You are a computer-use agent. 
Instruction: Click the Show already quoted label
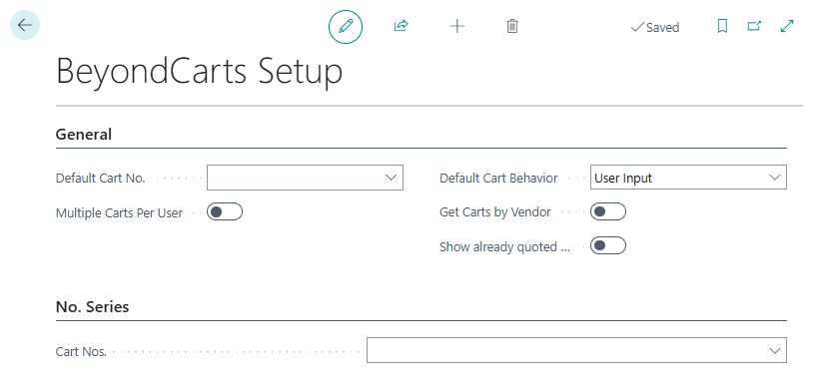click(x=504, y=246)
